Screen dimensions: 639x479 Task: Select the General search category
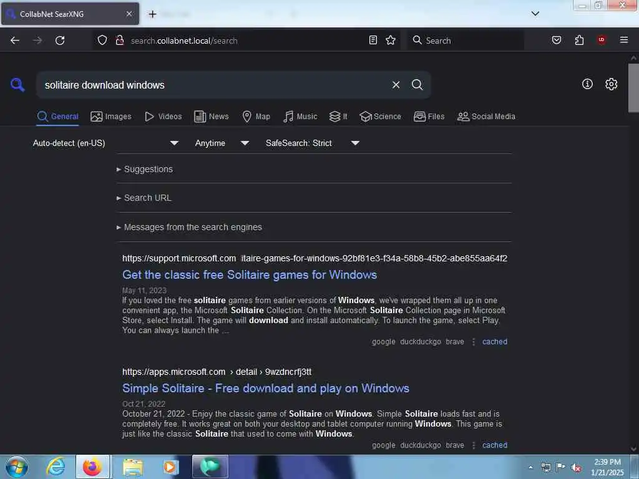coord(57,117)
